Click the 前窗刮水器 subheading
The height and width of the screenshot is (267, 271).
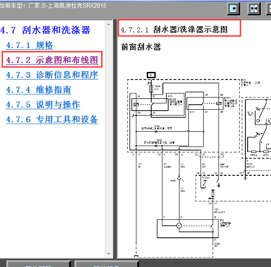click(x=141, y=47)
